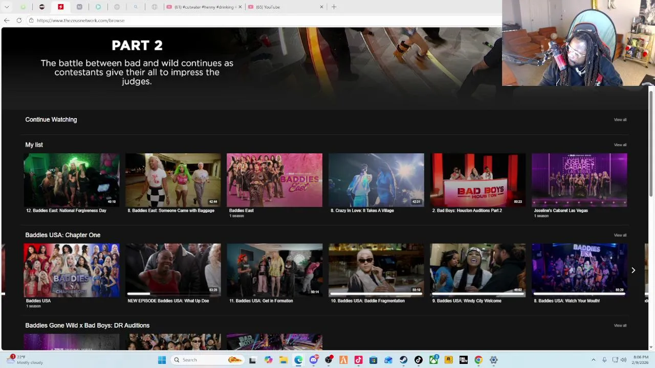
Task: Open the Baddies East series thumbnail
Action: [274, 180]
